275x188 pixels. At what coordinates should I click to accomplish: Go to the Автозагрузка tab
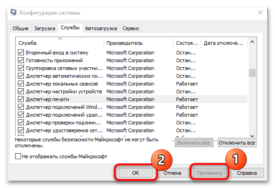101,28
